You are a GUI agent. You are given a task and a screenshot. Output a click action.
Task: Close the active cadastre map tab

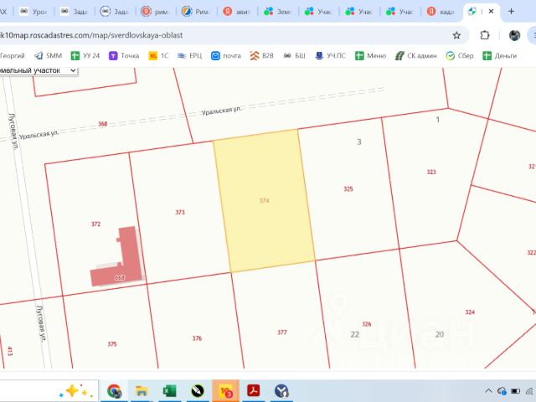click(492, 11)
